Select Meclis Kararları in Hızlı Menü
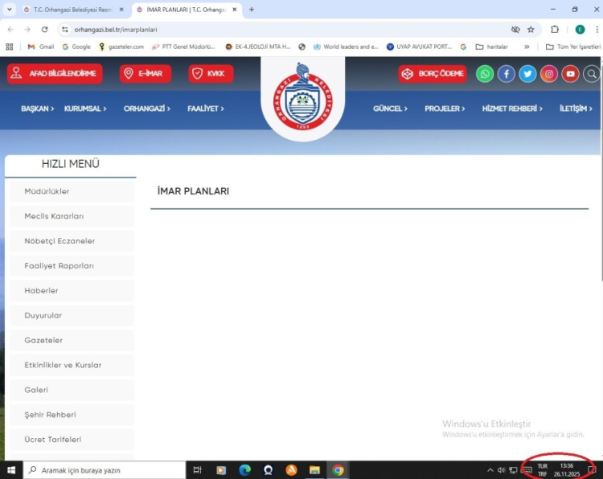Image resolution: width=603 pixels, height=479 pixels. pyautogui.click(x=54, y=216)
